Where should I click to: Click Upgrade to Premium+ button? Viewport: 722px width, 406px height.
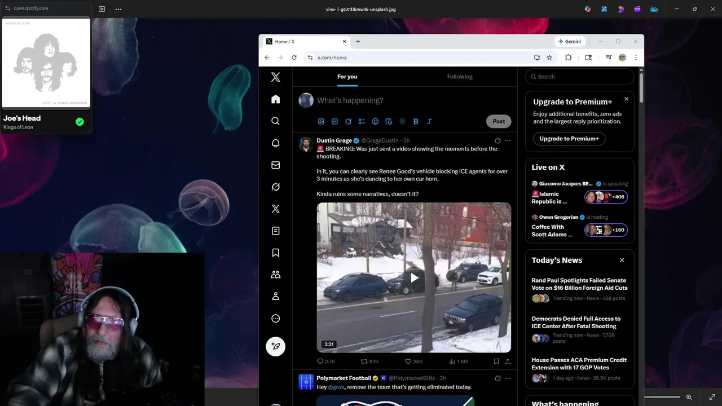point(569,139)
